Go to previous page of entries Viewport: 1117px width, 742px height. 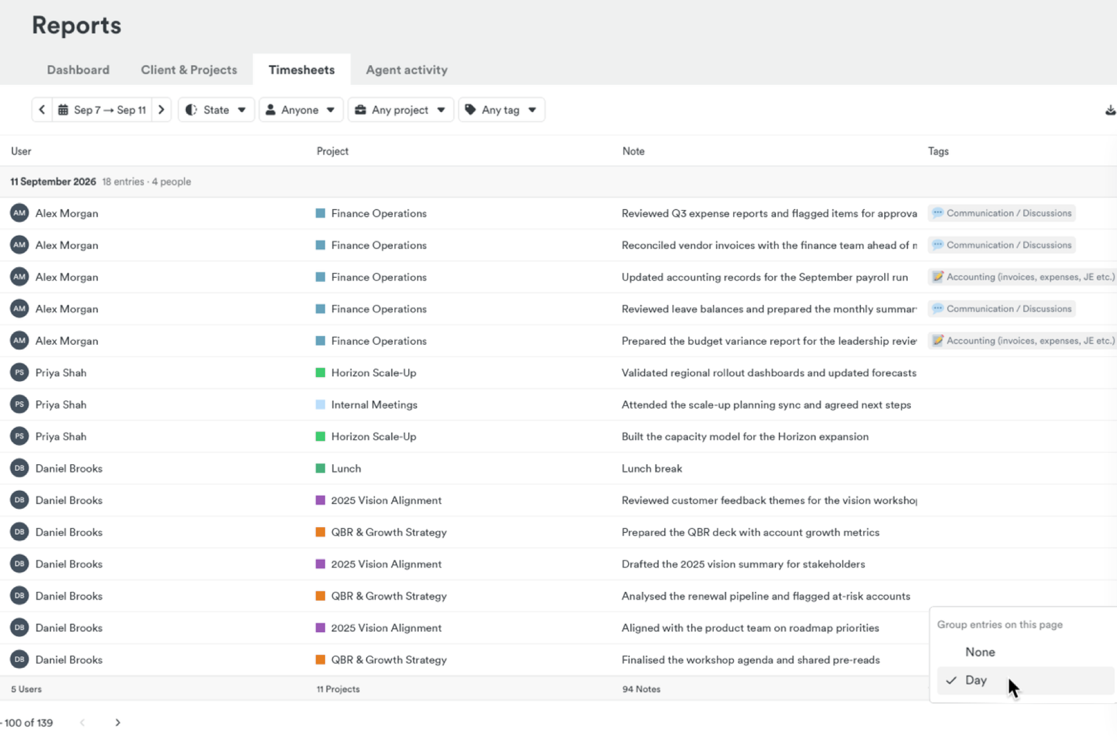pos(83,722)
